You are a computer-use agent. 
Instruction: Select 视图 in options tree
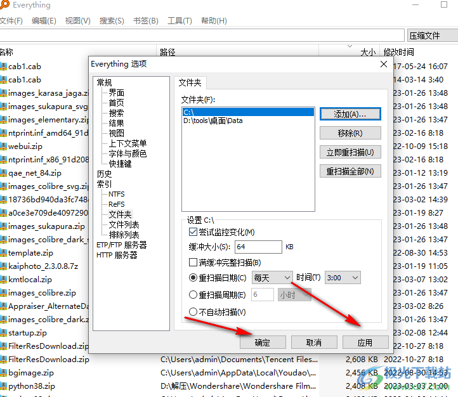pyautogui.click(x=116, y=133)
